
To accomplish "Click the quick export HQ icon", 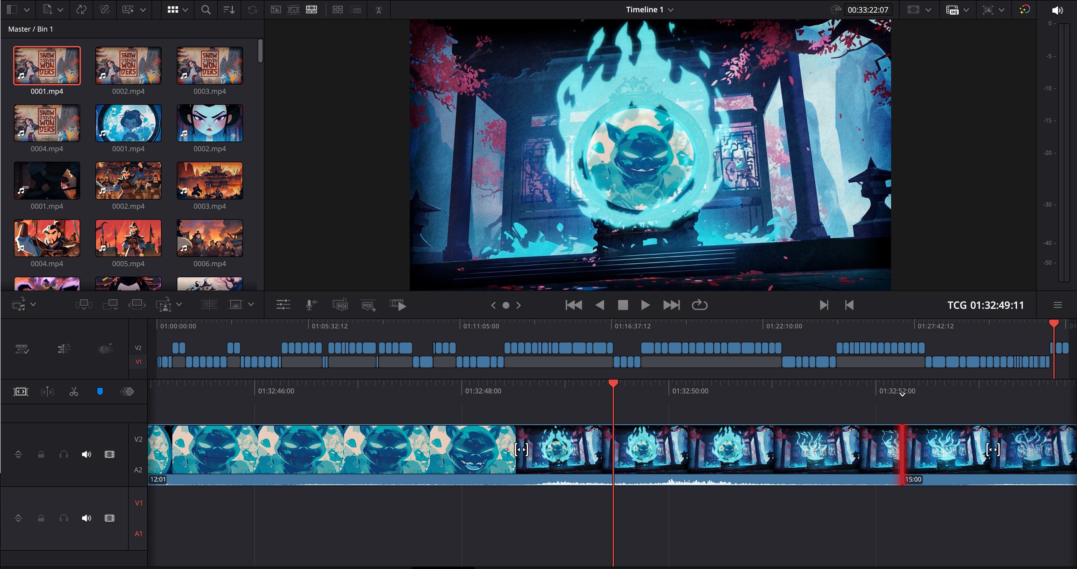I will 952,9.
